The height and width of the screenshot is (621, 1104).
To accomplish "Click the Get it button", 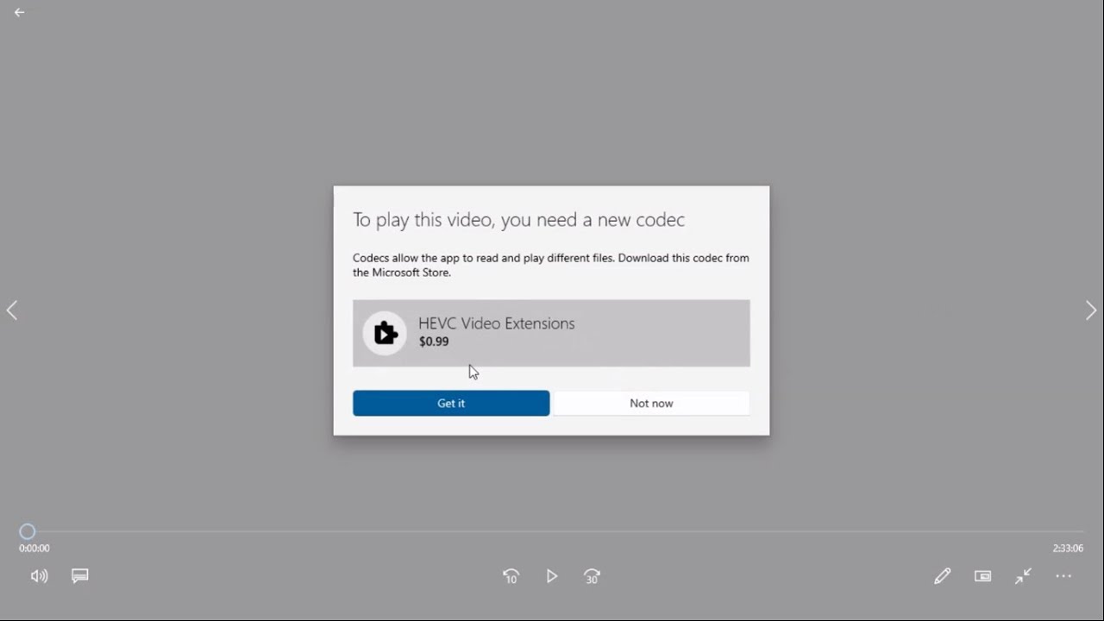I will pyautogui.click(x=451, y=403).
